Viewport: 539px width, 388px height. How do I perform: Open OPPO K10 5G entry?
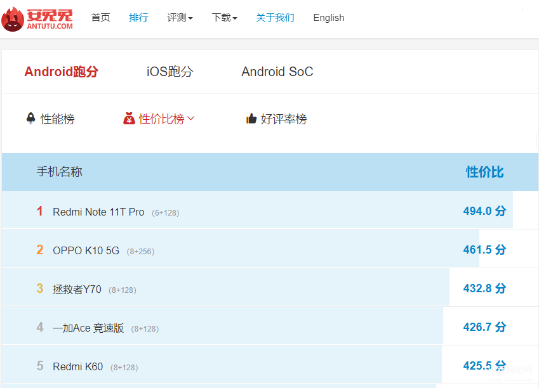(86, 250)
